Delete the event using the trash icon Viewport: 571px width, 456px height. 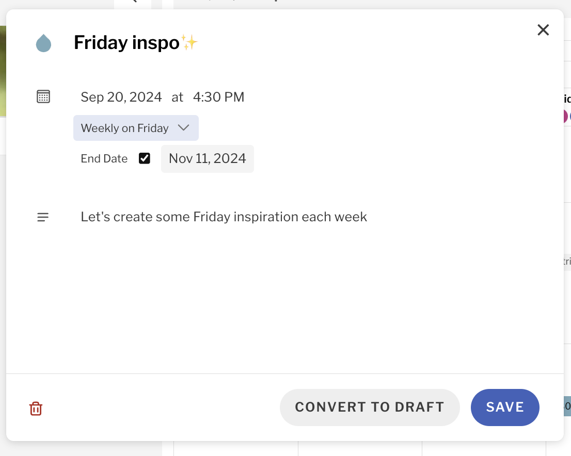tap(35, 408)
